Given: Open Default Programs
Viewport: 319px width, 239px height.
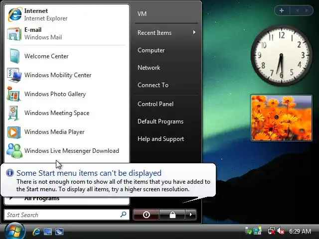Looking at the screenshot, I should coord(160,121).
